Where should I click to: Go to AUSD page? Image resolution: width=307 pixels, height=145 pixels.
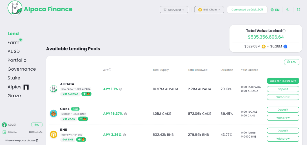(x=14, y=51)
